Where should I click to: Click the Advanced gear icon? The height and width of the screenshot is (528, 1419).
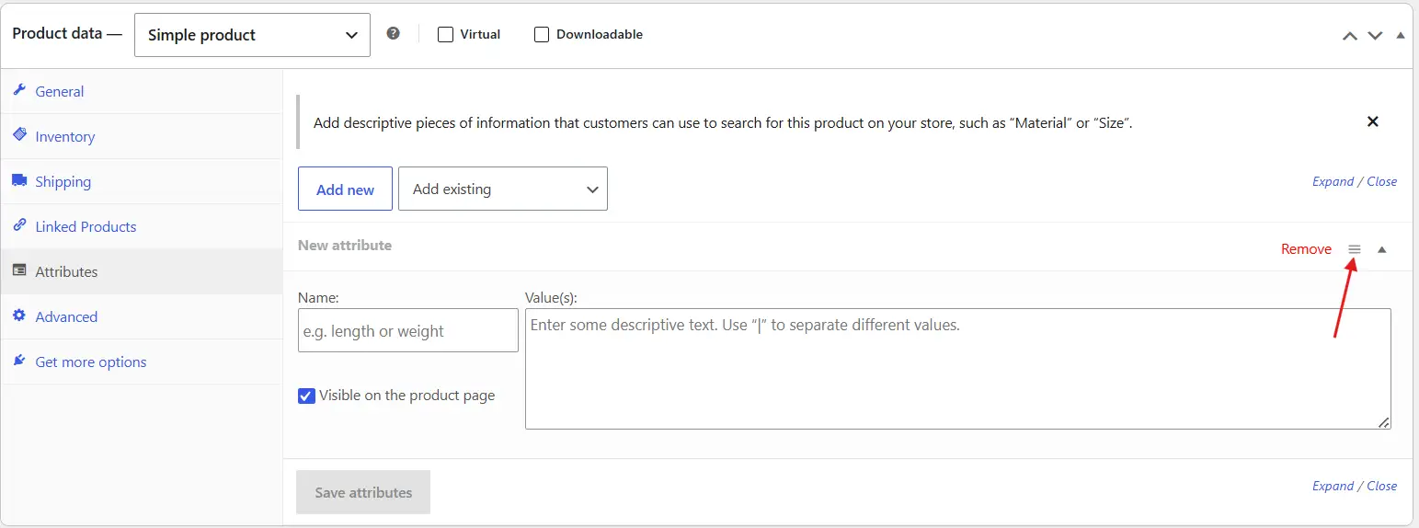click(19, 316)
